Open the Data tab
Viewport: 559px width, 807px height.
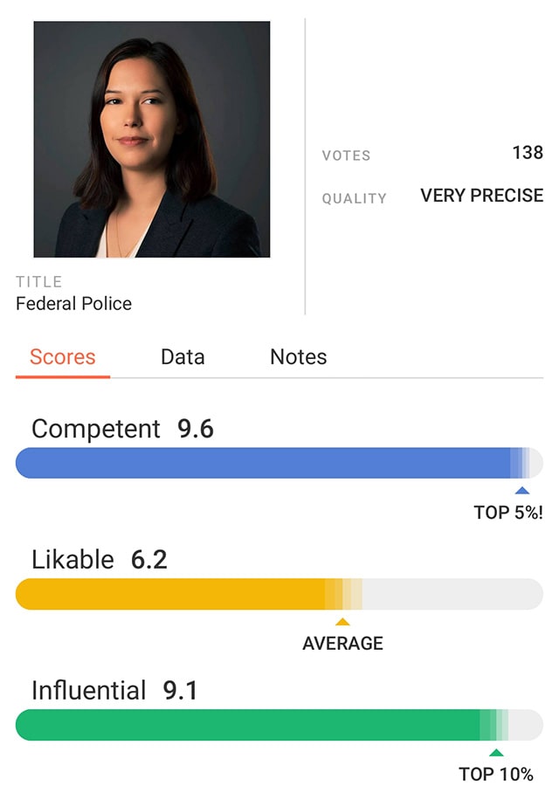click(183, 357)
